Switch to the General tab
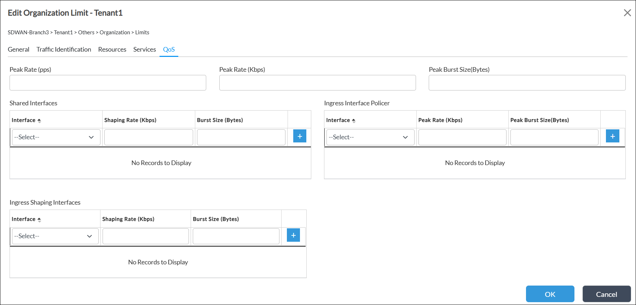Screen dimensions: 636x305 pos(18,49)
